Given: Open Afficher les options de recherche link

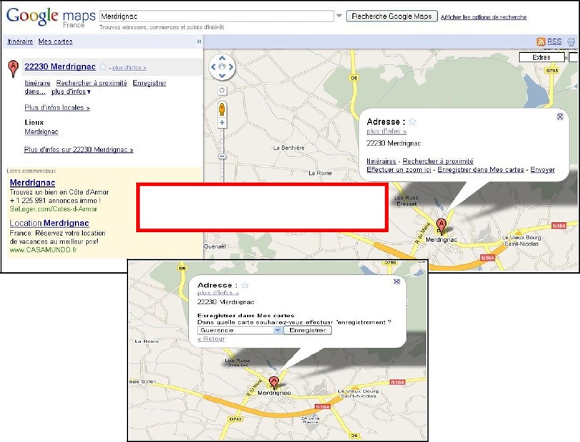Looking at the screenshot, I should pyautogui.click(x=483, y=17).
